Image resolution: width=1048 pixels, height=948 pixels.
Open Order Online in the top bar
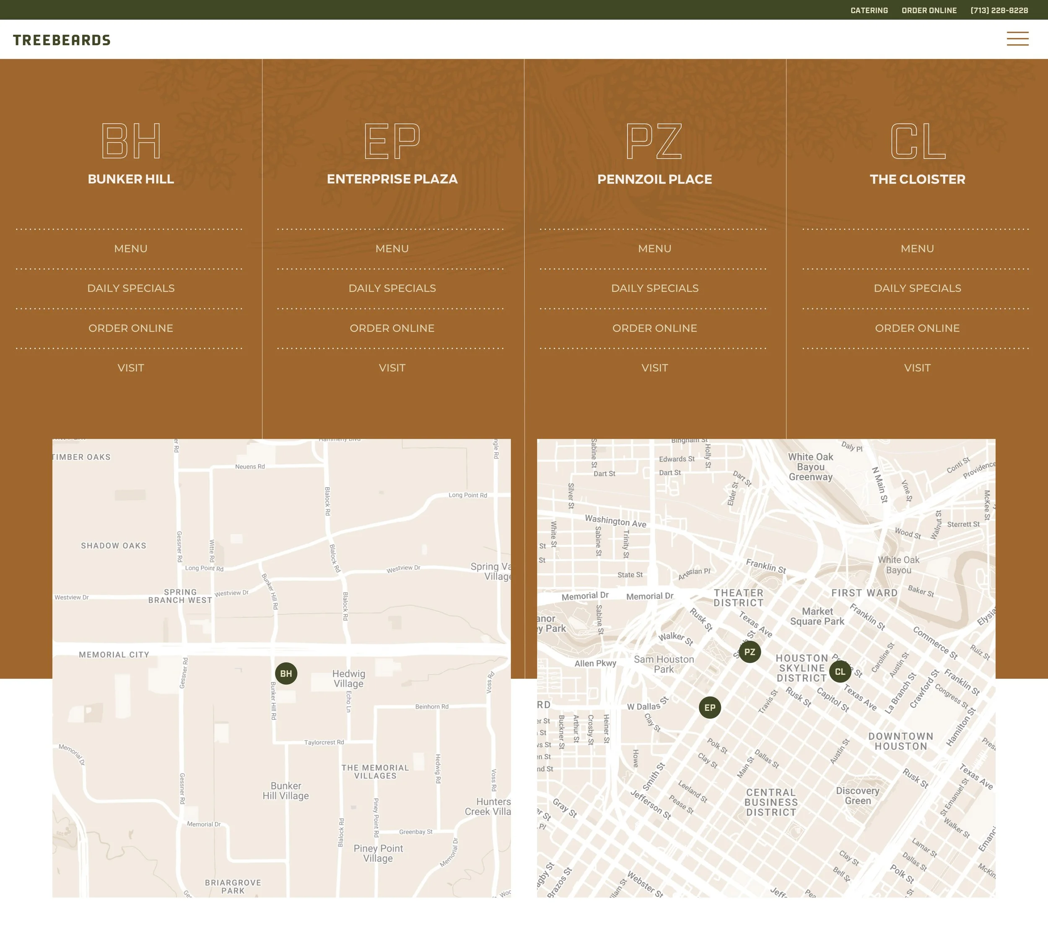click(929, 10)
